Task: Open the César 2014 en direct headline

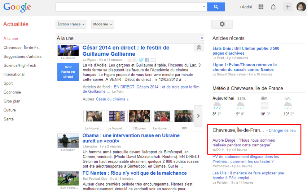Action: point(126,51)
